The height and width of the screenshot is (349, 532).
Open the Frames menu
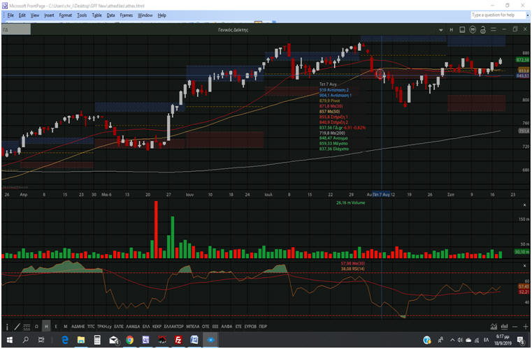(127, 15)
